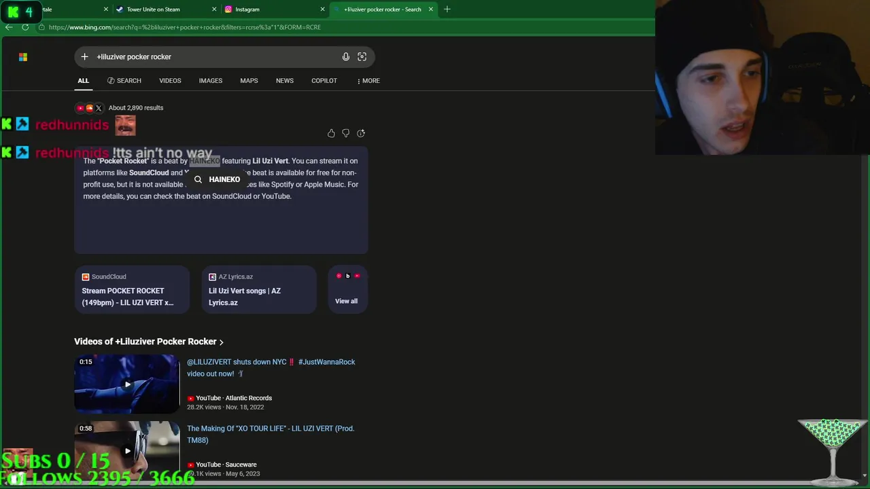Screen dimensions: 870x489
Task: Expand Videos of +Liluziver Pocker Rocker arrow
Action: (x=222, y=342)
